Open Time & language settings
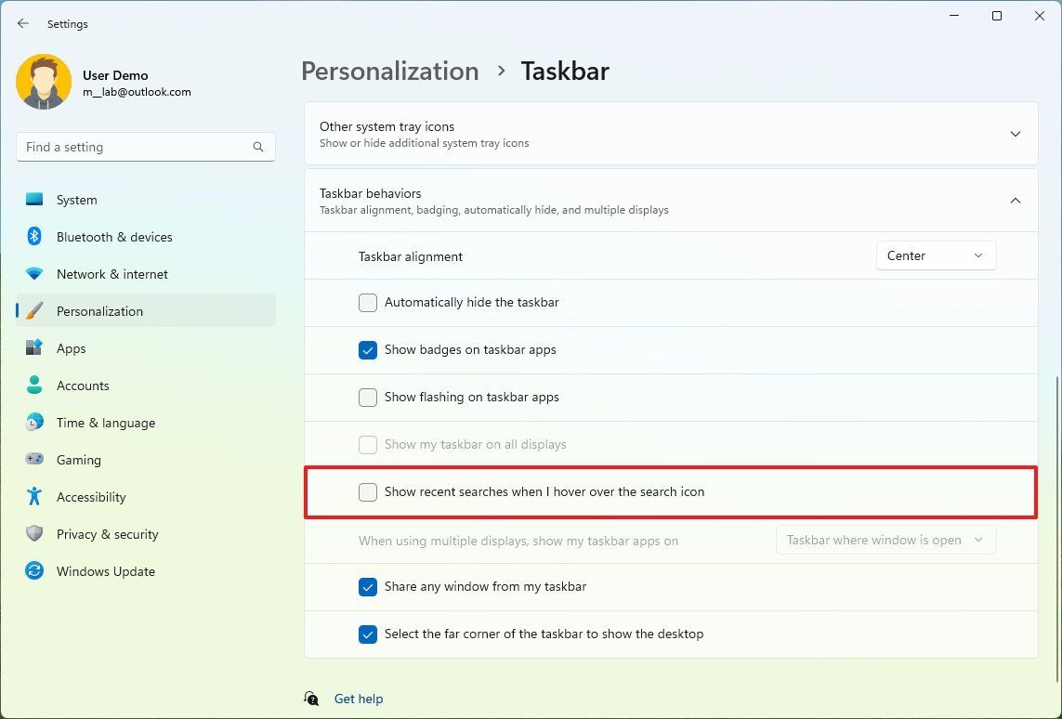Viewport: 1062px width, 719px height. coord(105,423)
